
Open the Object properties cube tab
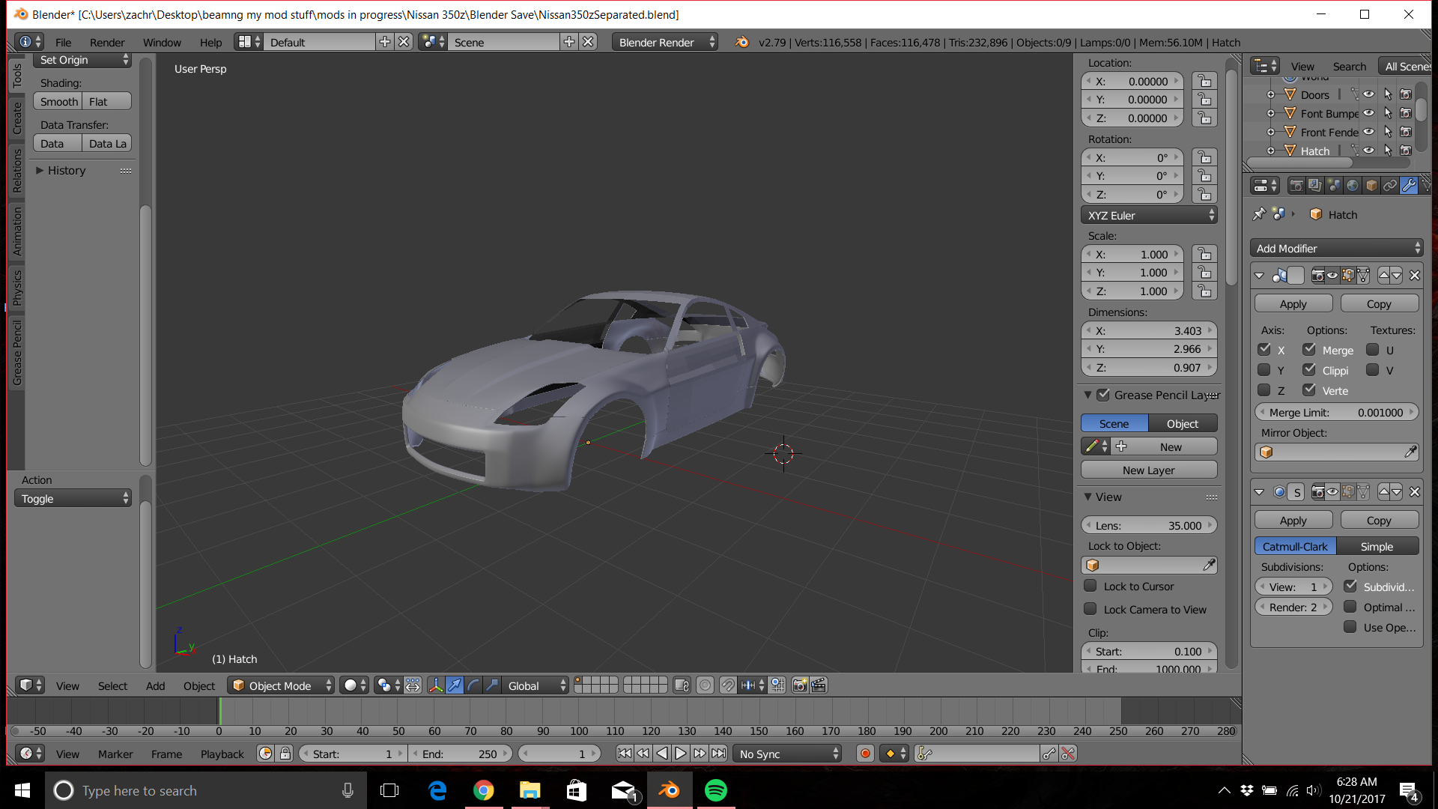point(1371,185)
